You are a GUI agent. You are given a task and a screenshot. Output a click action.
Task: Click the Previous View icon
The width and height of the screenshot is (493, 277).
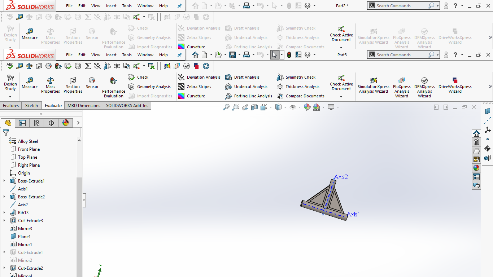[245, 107]
